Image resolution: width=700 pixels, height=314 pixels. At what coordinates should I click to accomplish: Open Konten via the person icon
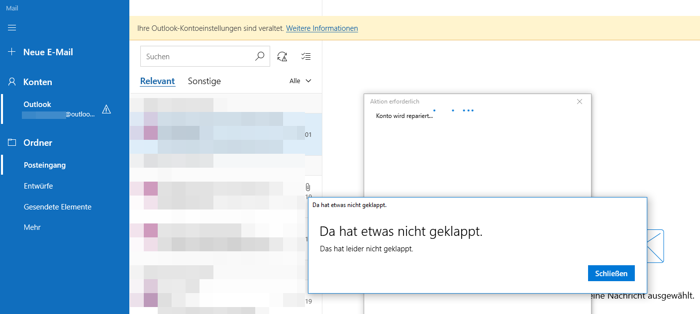point(12,82)
